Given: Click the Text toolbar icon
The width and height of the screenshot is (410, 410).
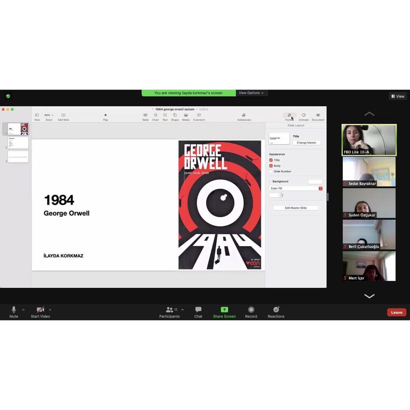Looking at the screenshot, I should pos(165,115).
